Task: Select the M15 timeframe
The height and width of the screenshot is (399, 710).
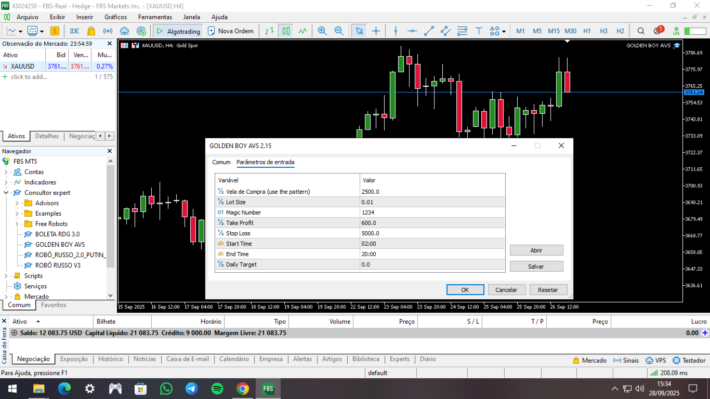Action: (554, 31)
